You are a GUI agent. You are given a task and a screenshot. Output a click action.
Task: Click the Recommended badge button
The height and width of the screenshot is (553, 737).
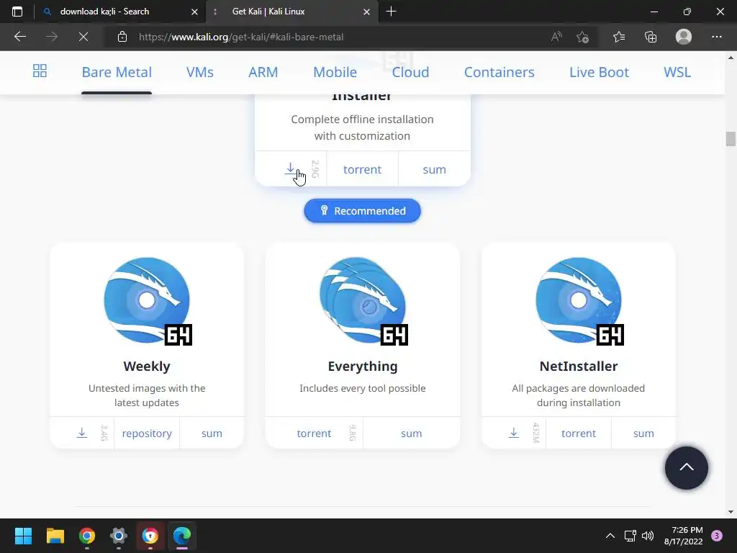pos(363,211)
